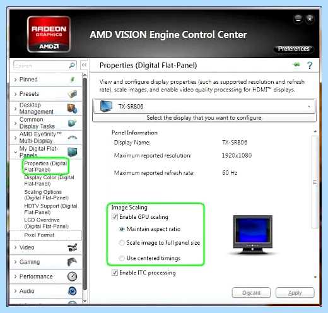Viewport: 328px width, 313px height.
Task: Click properties panel scroll up arrow
Action: click(315, 131)
